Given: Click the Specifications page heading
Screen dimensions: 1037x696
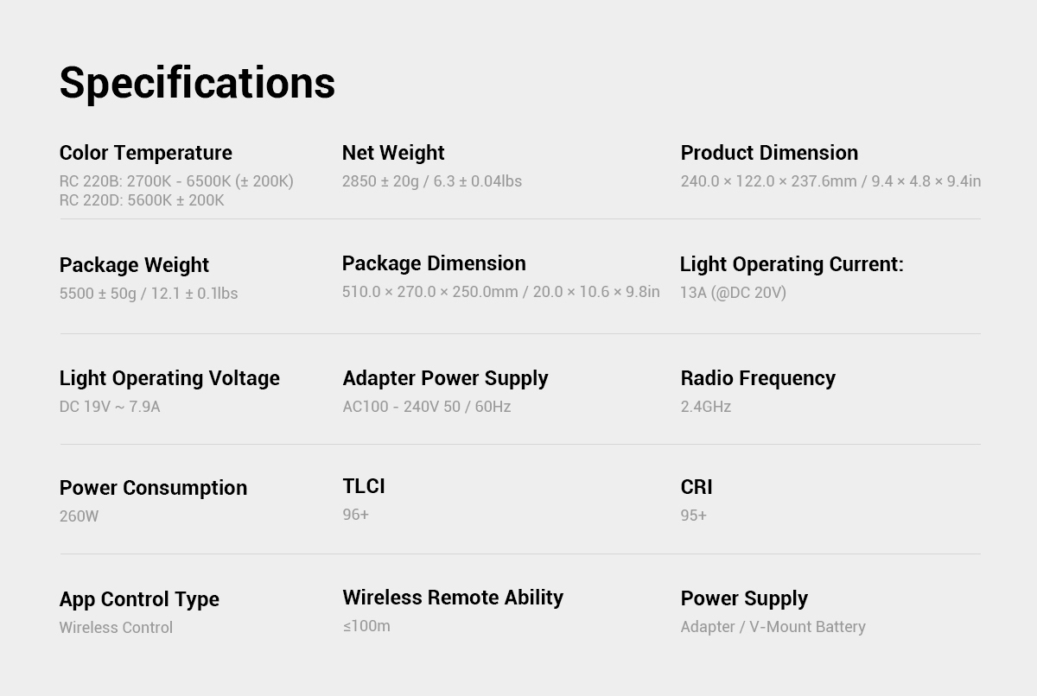Looking at the screenshot, I should tap(197, 83).
